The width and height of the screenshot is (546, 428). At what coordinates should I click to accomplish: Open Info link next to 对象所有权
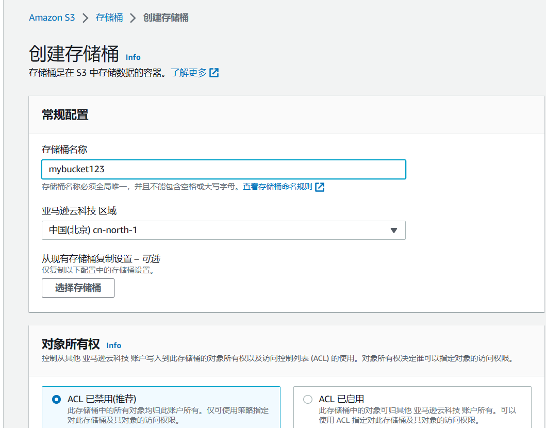pos(114,345)
